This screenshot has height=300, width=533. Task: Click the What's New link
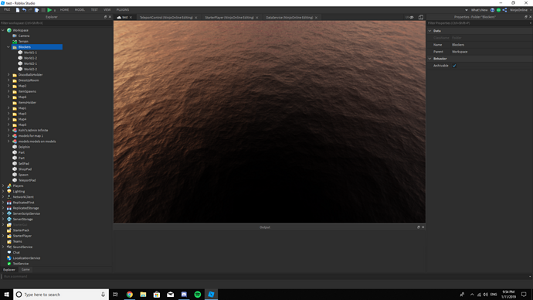click(x=479, y=10)
